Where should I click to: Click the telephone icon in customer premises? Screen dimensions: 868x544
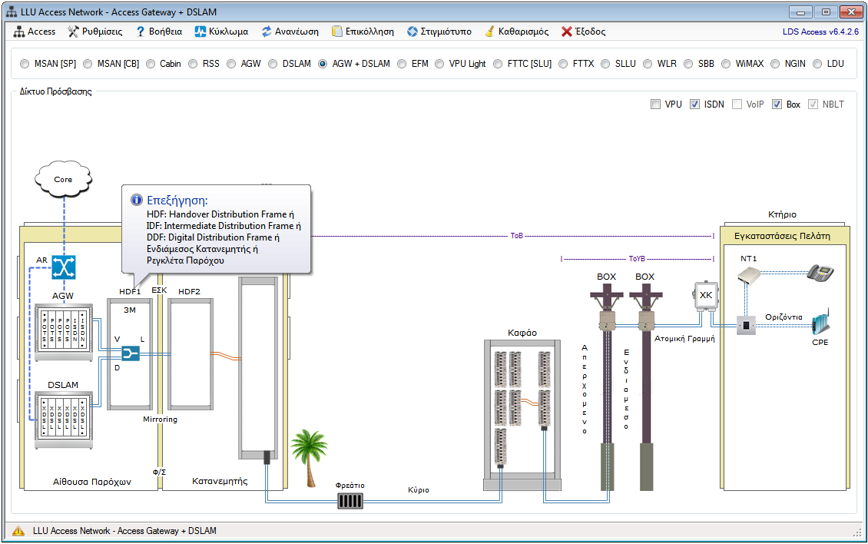tap(820, 272)
